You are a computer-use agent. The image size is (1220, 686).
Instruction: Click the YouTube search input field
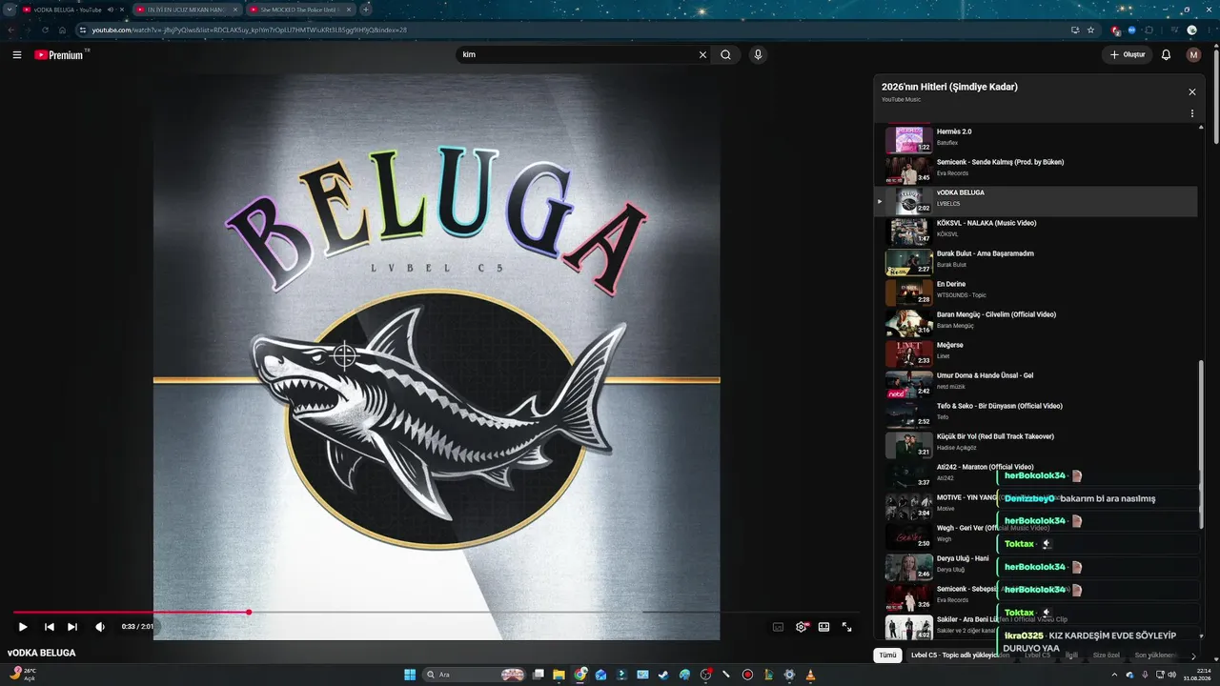(577, 55)
